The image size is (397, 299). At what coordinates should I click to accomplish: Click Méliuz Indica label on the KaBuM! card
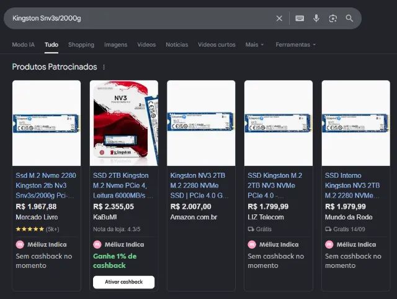(124, 244)
